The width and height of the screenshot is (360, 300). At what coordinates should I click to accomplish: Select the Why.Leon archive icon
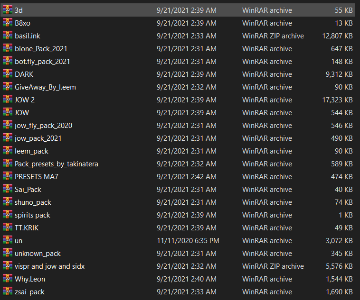pos(8,279)
